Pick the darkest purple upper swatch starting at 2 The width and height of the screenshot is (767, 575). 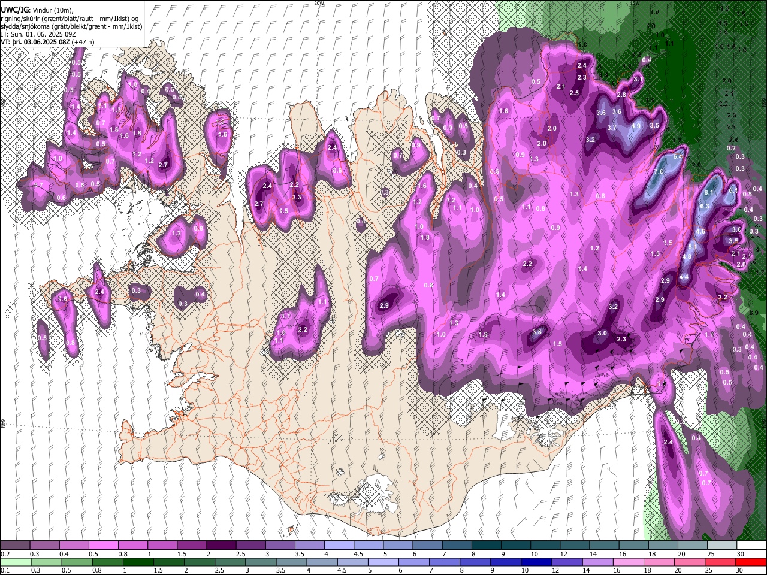[221, 546]
